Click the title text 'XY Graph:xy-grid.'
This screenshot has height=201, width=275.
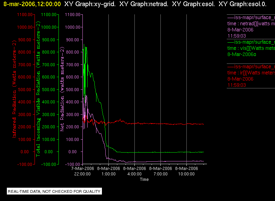coord(90,4)
